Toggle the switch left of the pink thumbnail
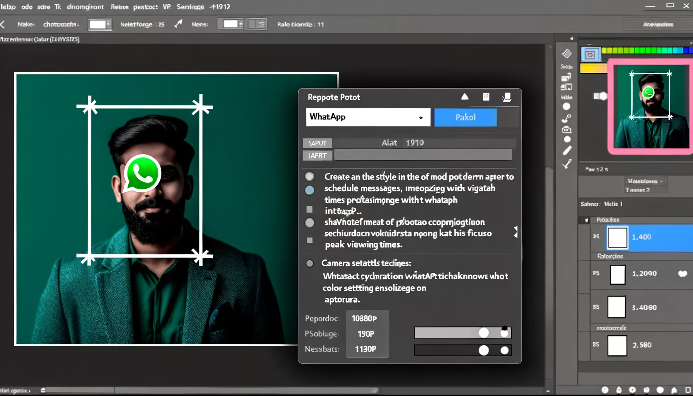The height and width of the screenshot is (396, 693). pos(600,96)
